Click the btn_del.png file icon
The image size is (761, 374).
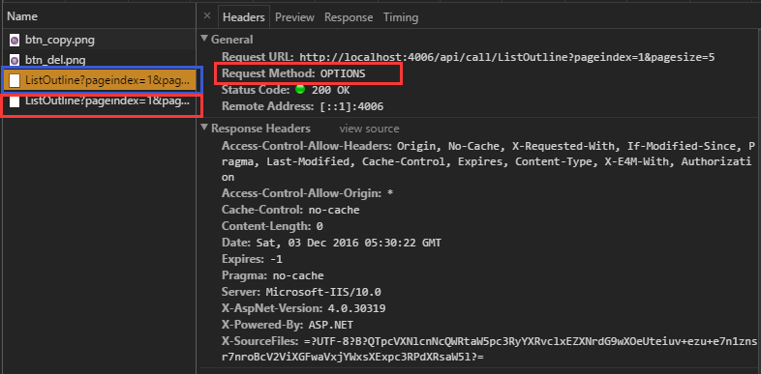pyautogui.click(x=15, y=60)
